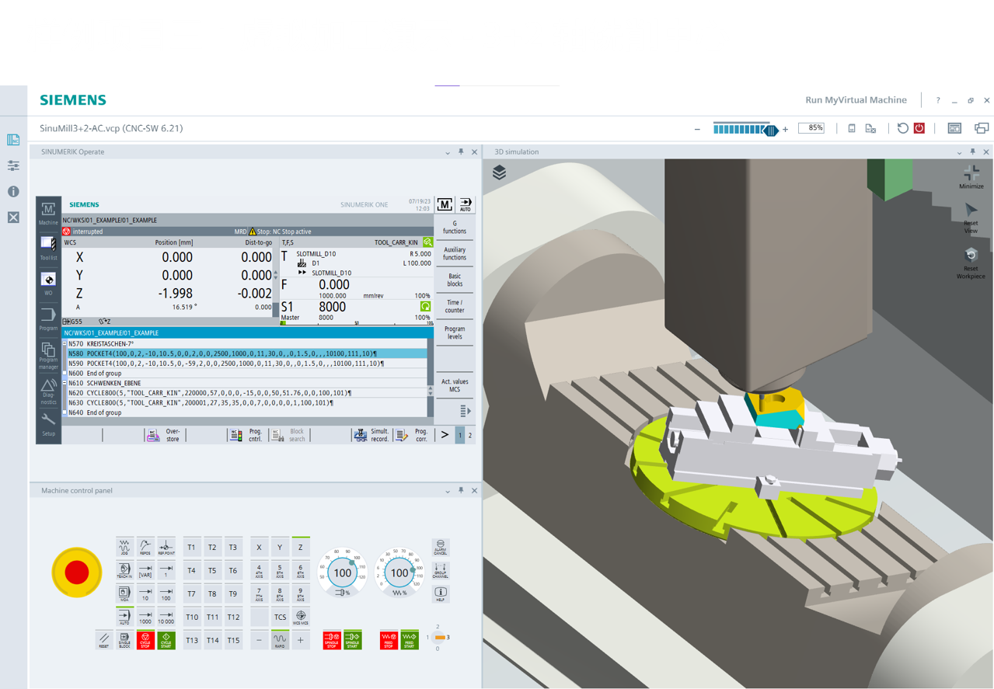Click the green FEED START key
The height and width of the screenshot is (689, 994).
coord(410,640)
